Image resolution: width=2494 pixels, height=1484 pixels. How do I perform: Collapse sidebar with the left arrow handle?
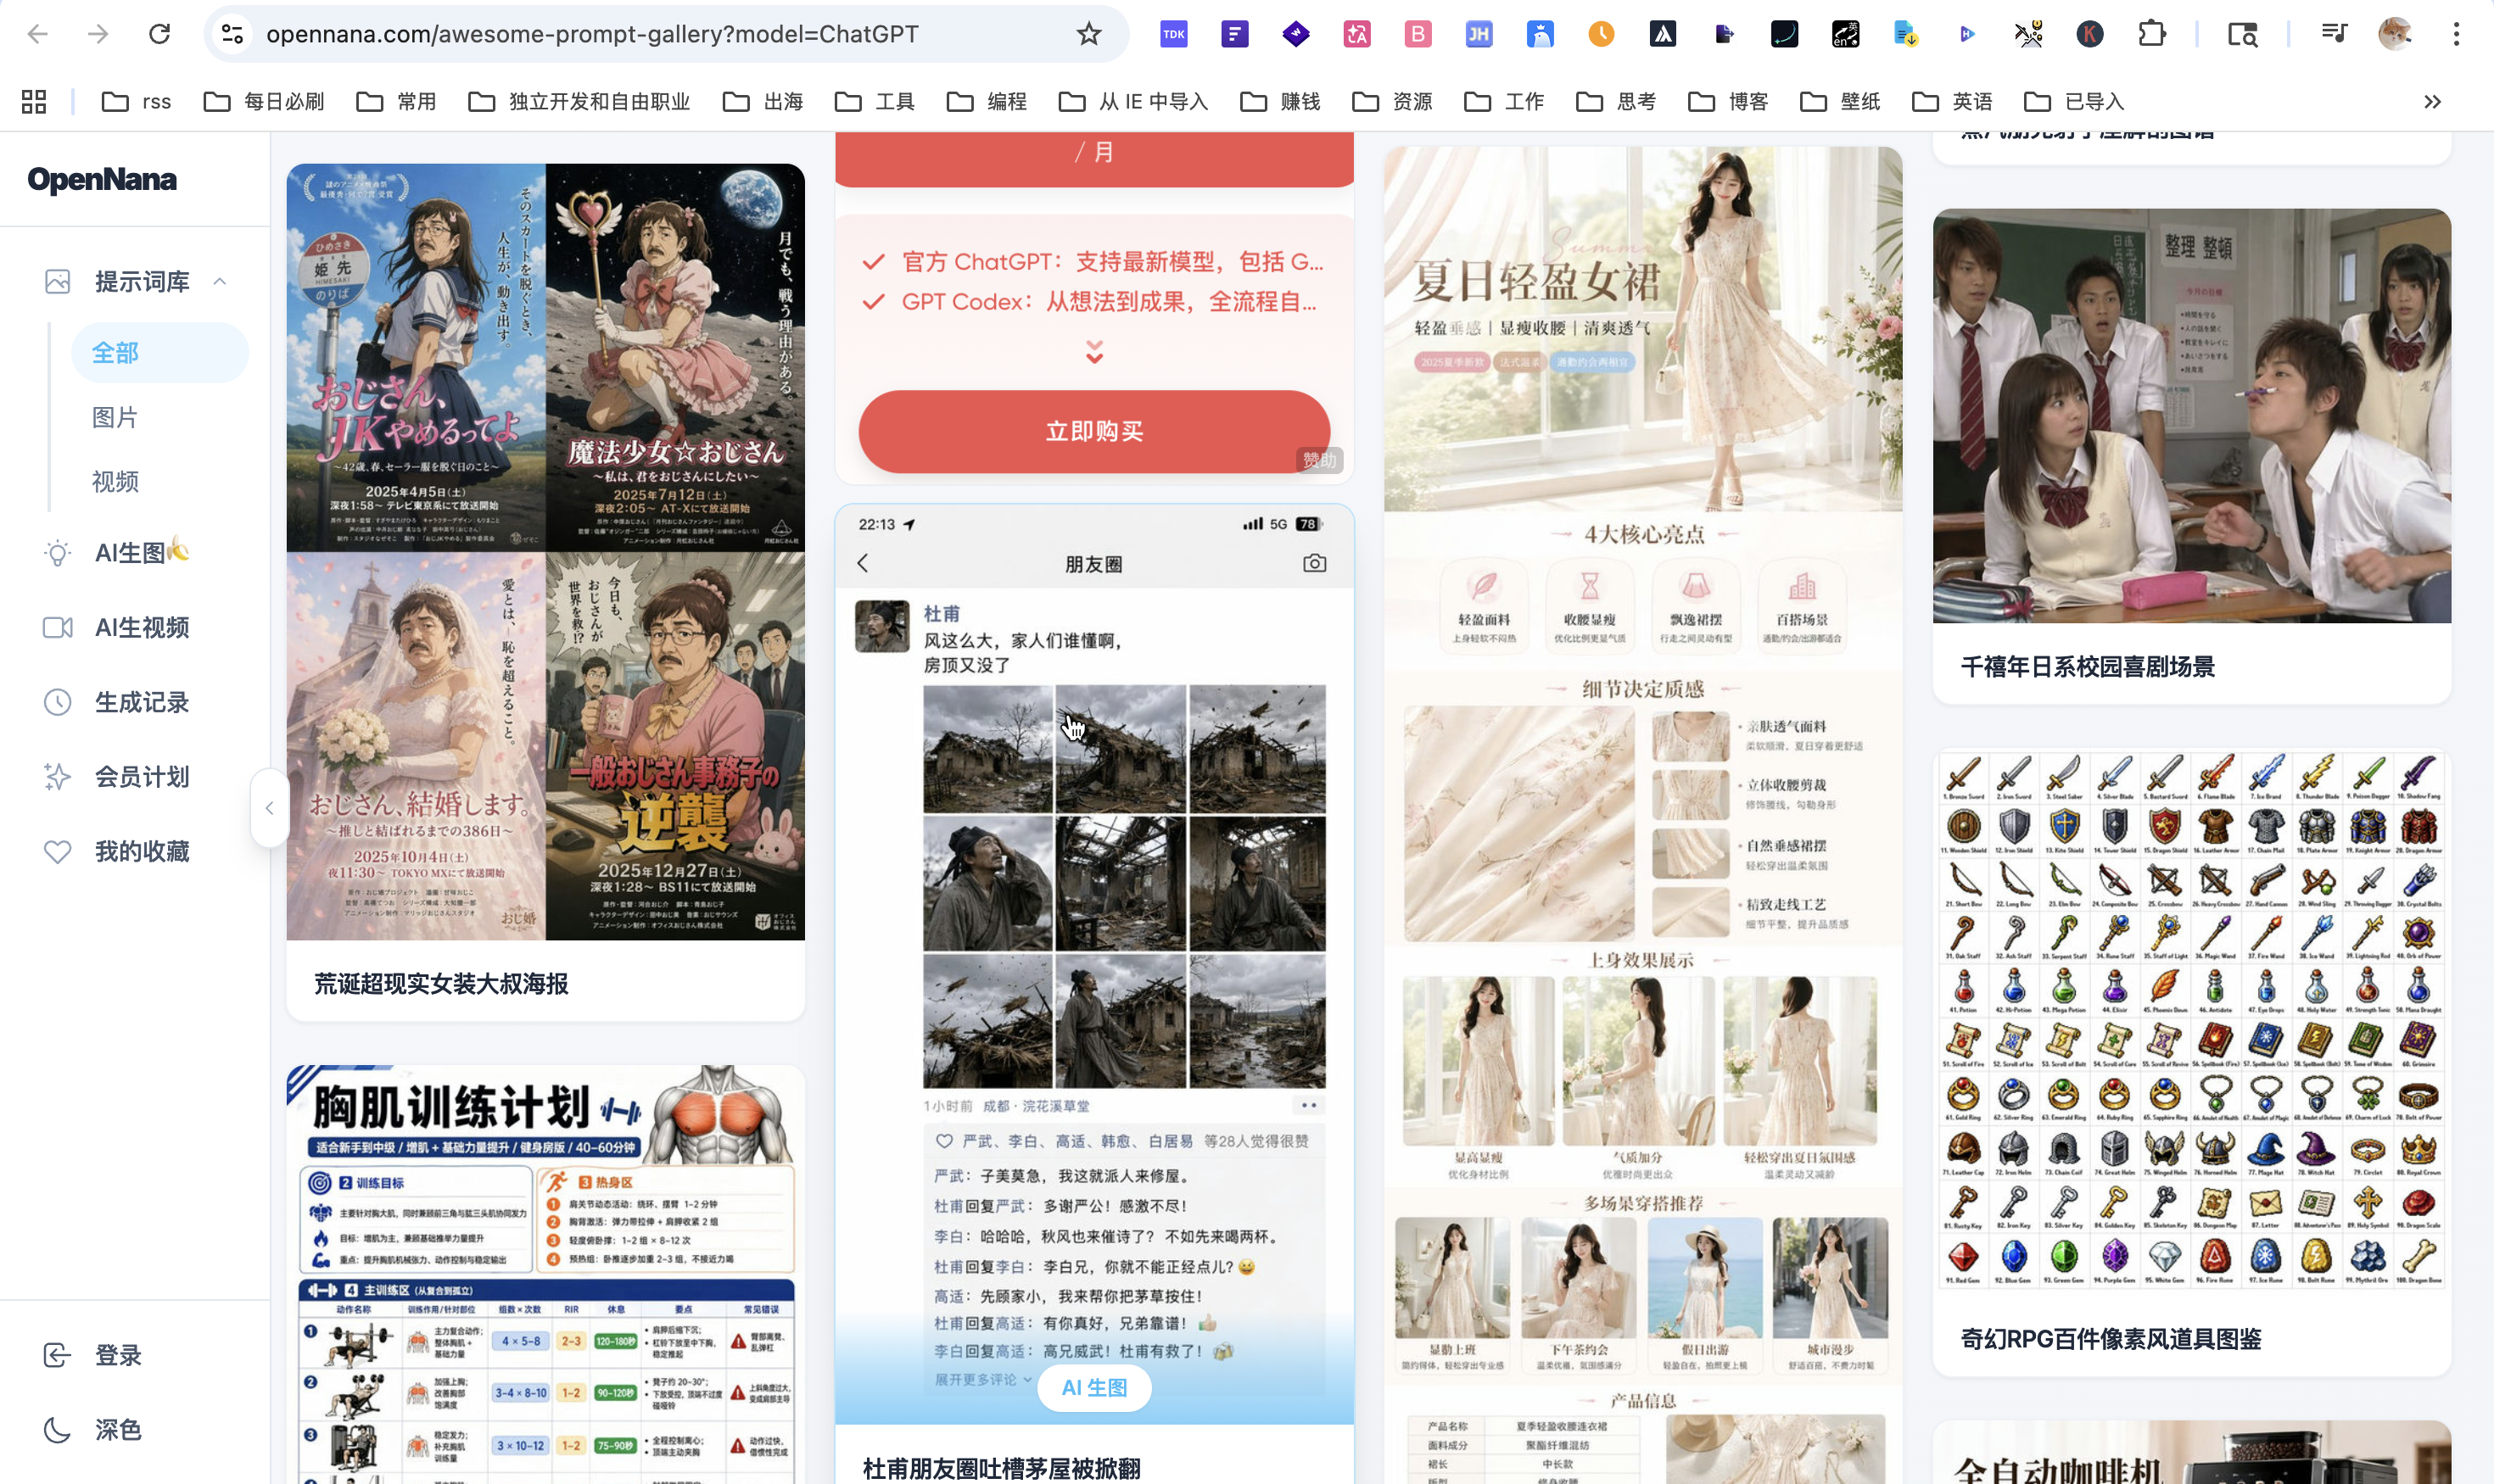click(x=269, y=808)
